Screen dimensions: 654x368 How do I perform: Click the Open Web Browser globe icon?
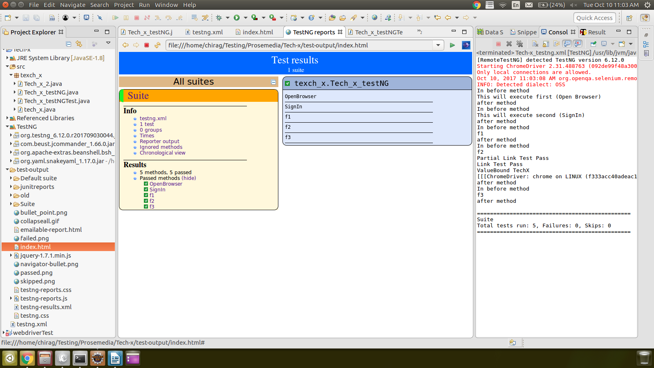point(374,18)
